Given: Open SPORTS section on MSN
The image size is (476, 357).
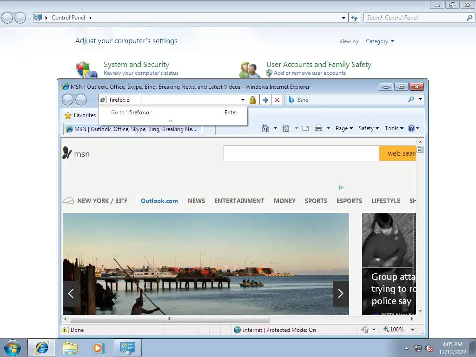Looking at the screenshot, I should point(316,201).
